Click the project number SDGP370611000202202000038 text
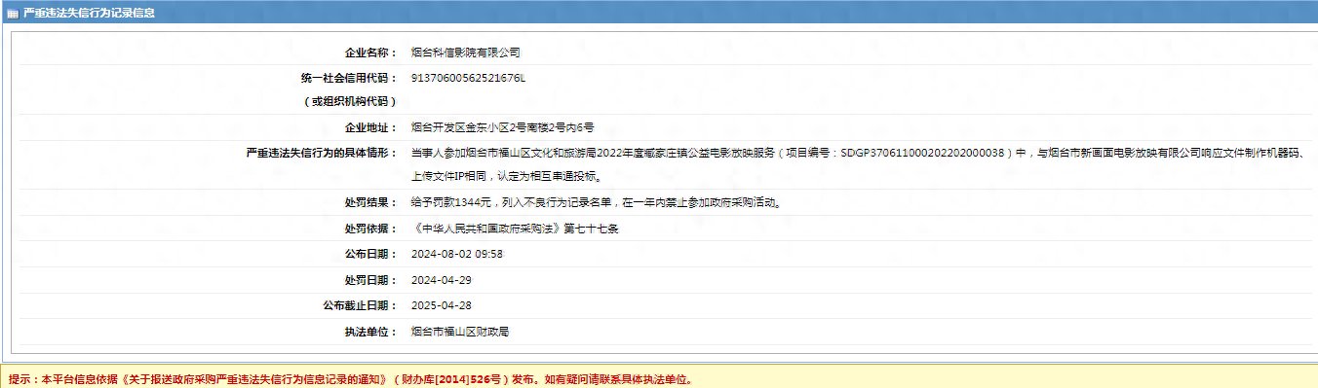Screen dimensions: 1318x388 (923, 153)
